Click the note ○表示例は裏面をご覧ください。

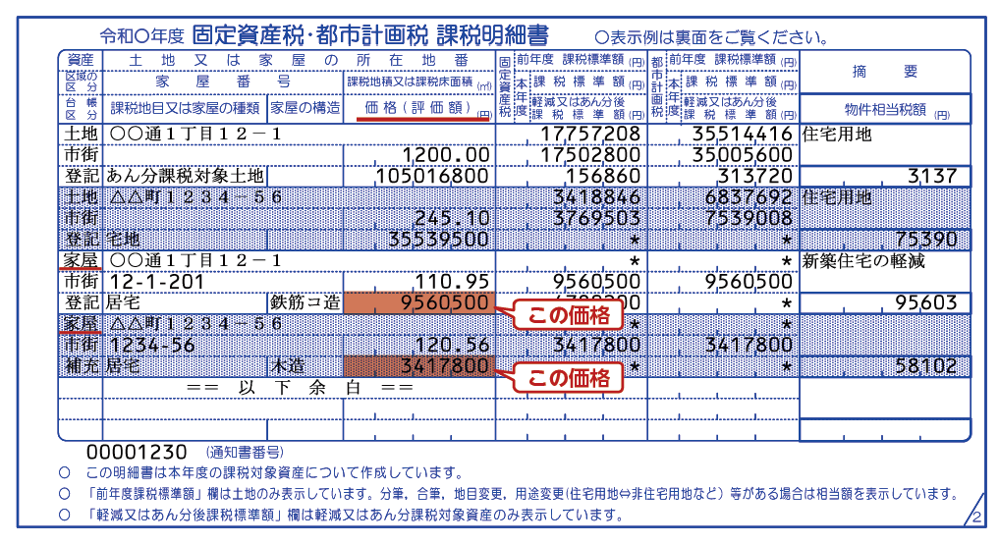click(x=711, y=37)
